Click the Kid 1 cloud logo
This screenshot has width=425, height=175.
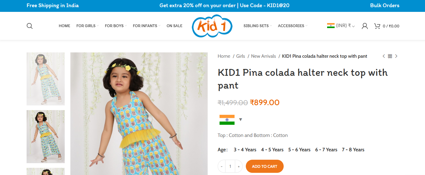[x=212, y=26]
